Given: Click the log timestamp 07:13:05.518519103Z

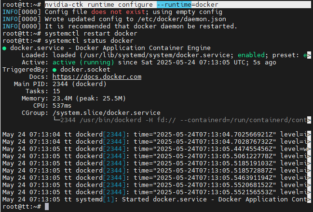Looking at the screenshot, I should point(236,163).
